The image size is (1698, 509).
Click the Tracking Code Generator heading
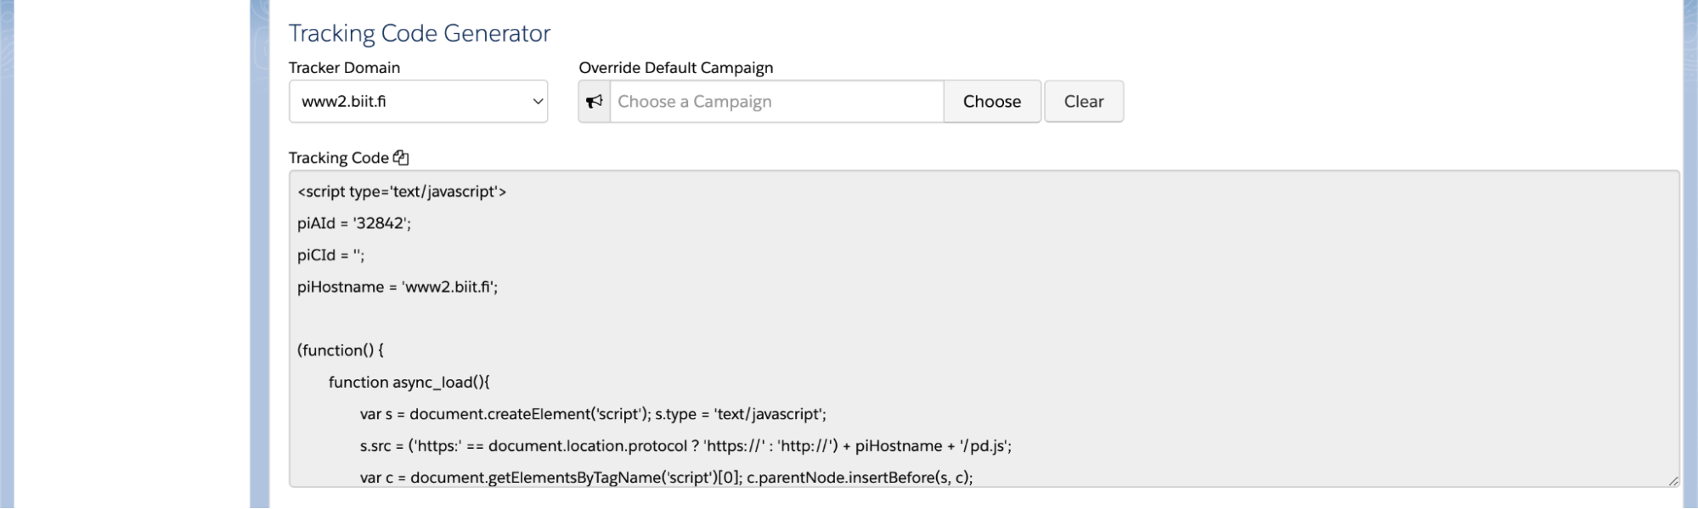click(420, 33)
